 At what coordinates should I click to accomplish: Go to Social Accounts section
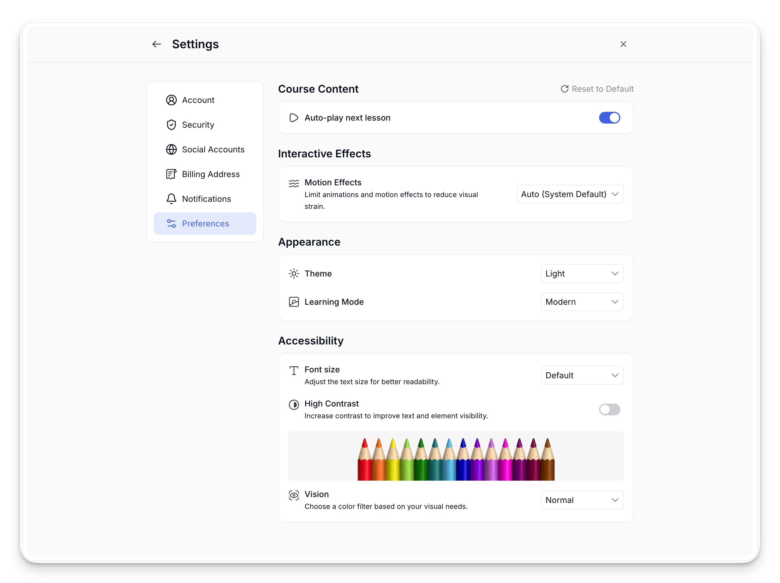[205, 150]
